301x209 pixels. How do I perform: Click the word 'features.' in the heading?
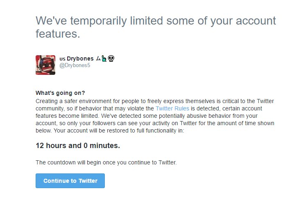57,34
